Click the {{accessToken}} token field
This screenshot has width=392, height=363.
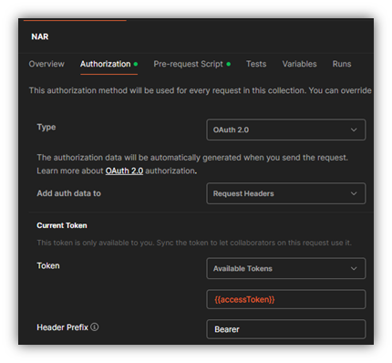point(286,299)
